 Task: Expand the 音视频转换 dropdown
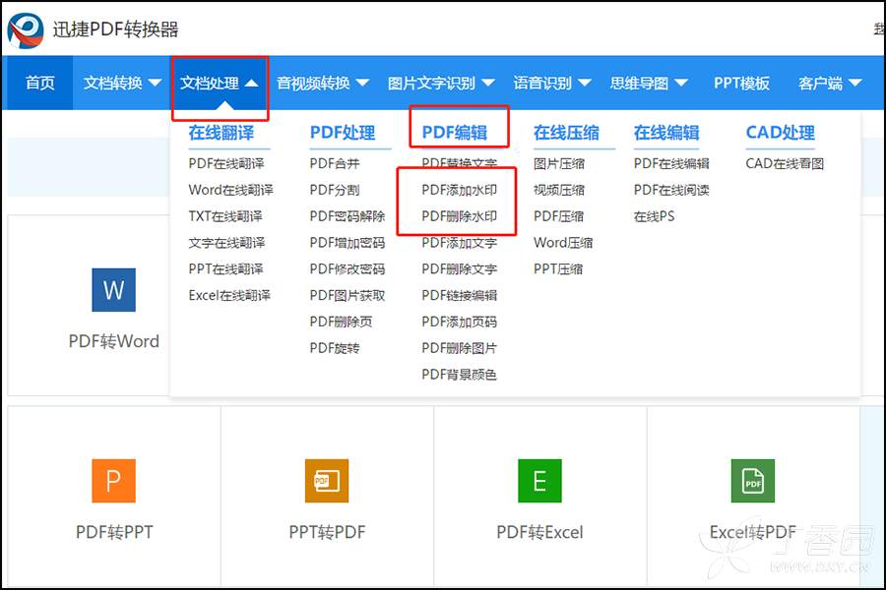pos(323,83)
